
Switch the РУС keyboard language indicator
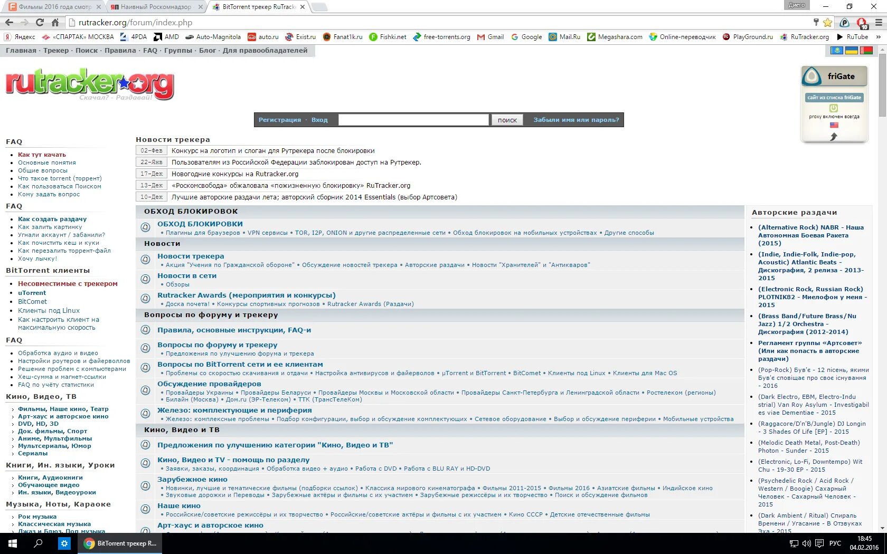[x=835, y=543]
